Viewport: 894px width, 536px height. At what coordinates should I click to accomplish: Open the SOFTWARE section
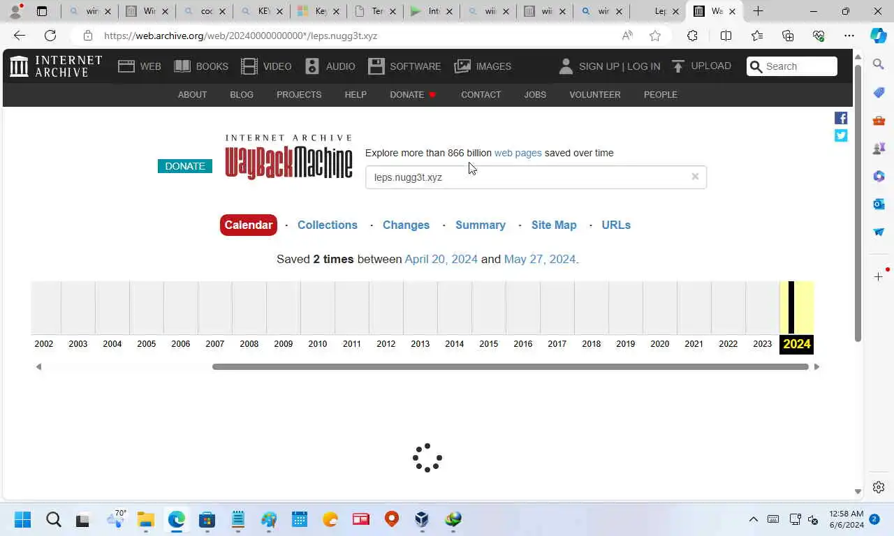(404, 66)
